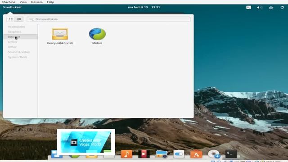Close launcher via Sovellukset button

[x=12, y=7]
